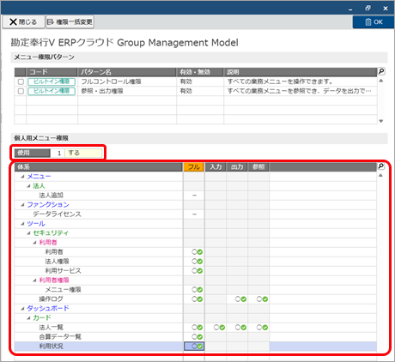This screenshot has height=362, width=395.
Task: Select the 法人追加 tree row
Action: tap(99, 196)
